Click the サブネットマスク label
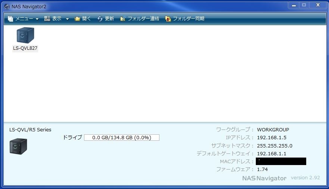The image size is (329, 189). pos(233,146)
